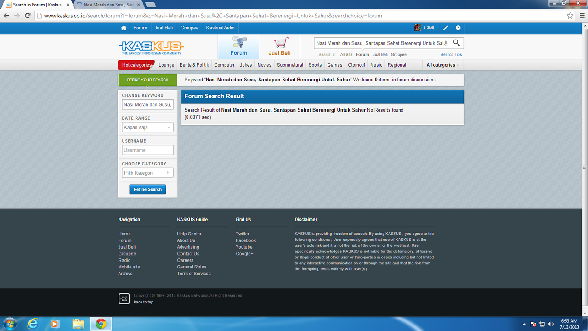Open the Facebook footer link
Viewport: 588px width, 331px height.
tap(246, 240)
